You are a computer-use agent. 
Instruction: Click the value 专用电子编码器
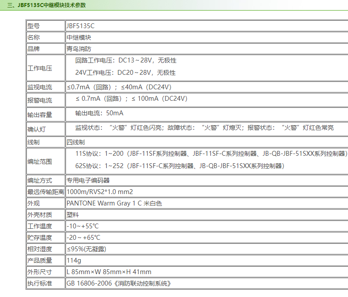88,180
